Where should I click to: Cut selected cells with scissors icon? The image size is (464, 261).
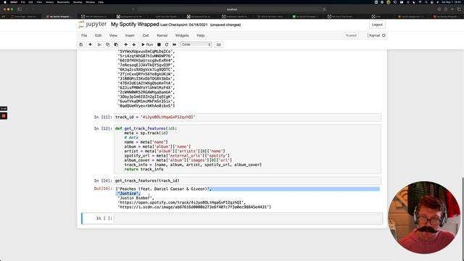99,44
